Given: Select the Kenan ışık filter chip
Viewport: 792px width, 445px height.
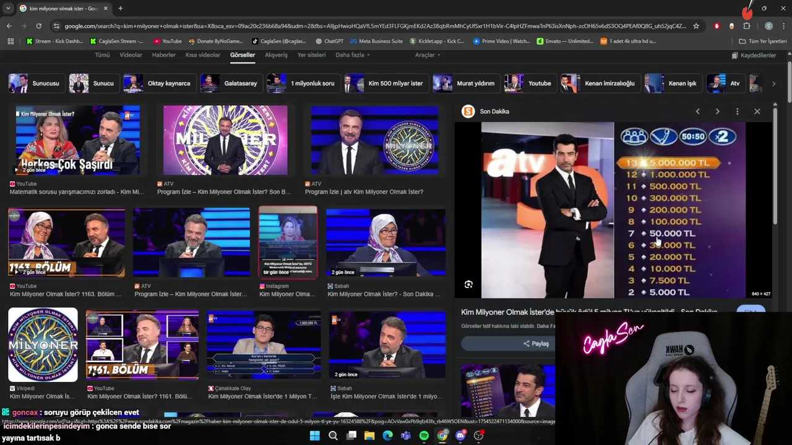Looking at the screenshot, I should [672, 83].
